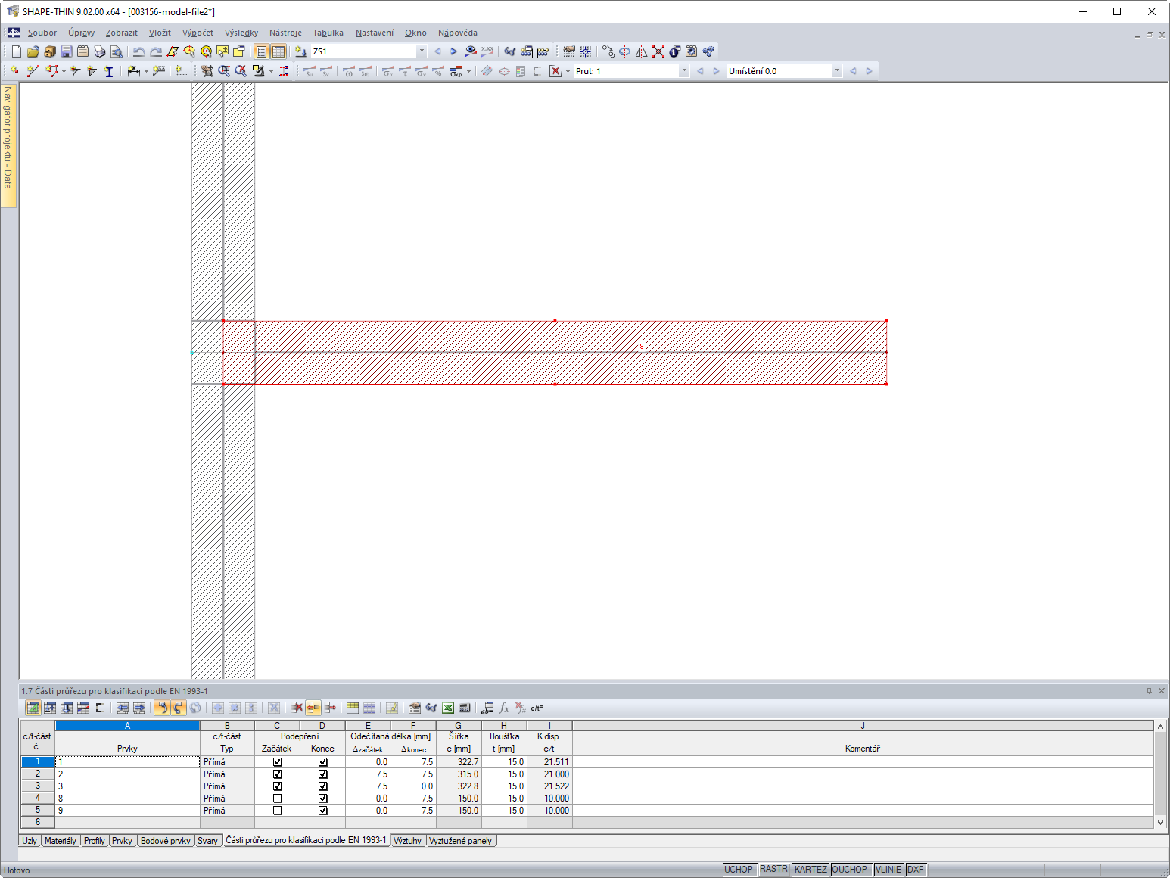Expand the dimension tool dropdown arrow
Screen dimensions: 1170x878
tap(146, 72)
